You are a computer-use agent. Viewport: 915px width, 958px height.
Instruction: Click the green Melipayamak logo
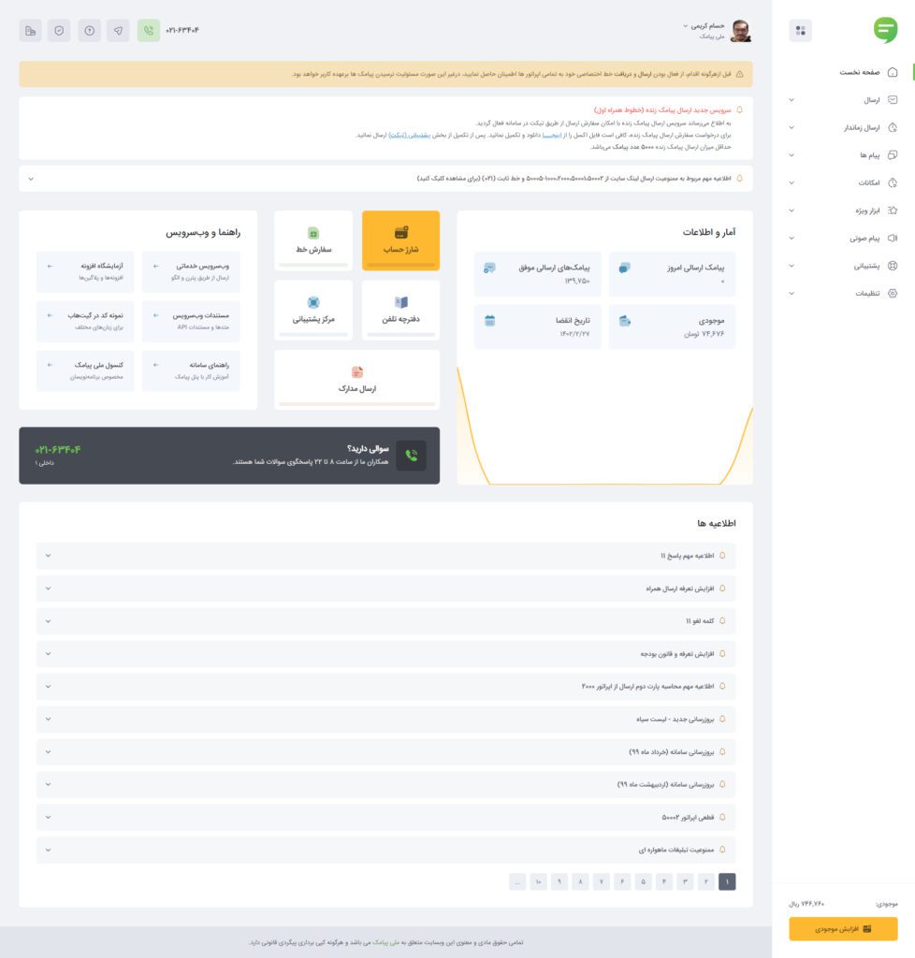coord(885,30)
